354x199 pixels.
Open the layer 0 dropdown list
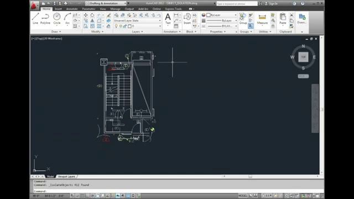pos(137,26)
